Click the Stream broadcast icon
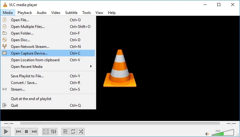This screenshot has width=240, height=137. tap(5, 89)
